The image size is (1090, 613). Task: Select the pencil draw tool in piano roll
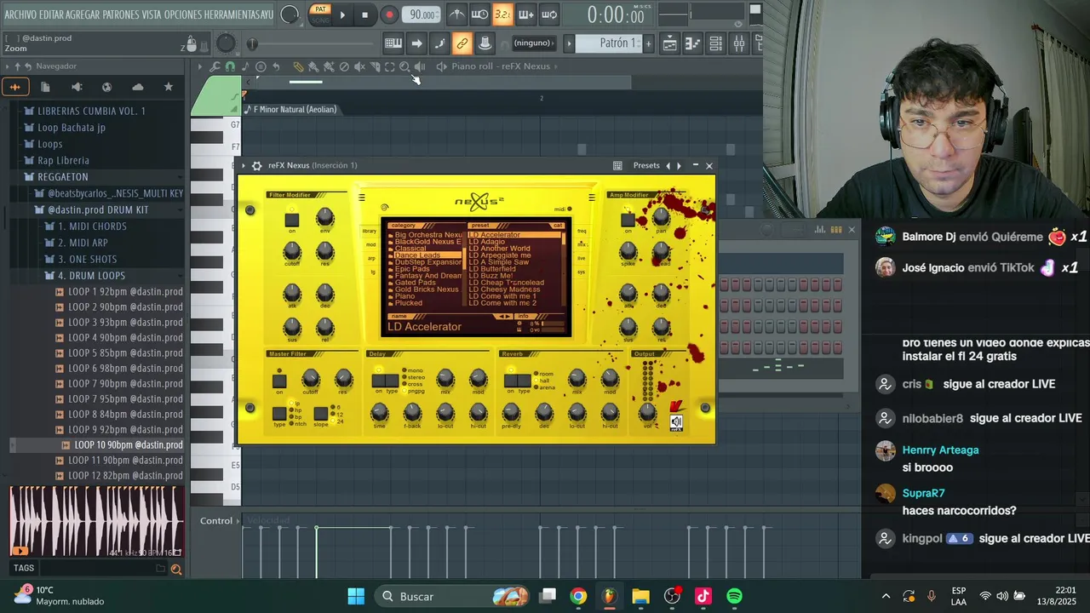click(298, 66)
